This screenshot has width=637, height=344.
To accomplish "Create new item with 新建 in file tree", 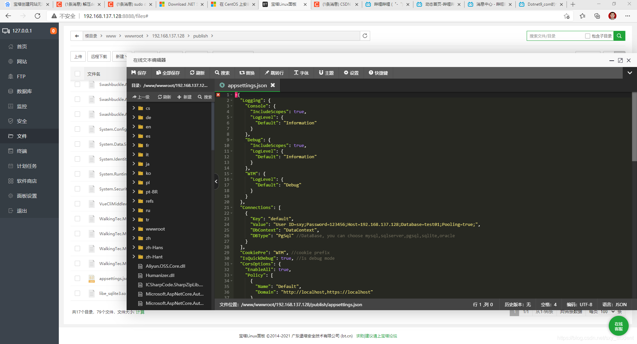I will click(185, 97).
